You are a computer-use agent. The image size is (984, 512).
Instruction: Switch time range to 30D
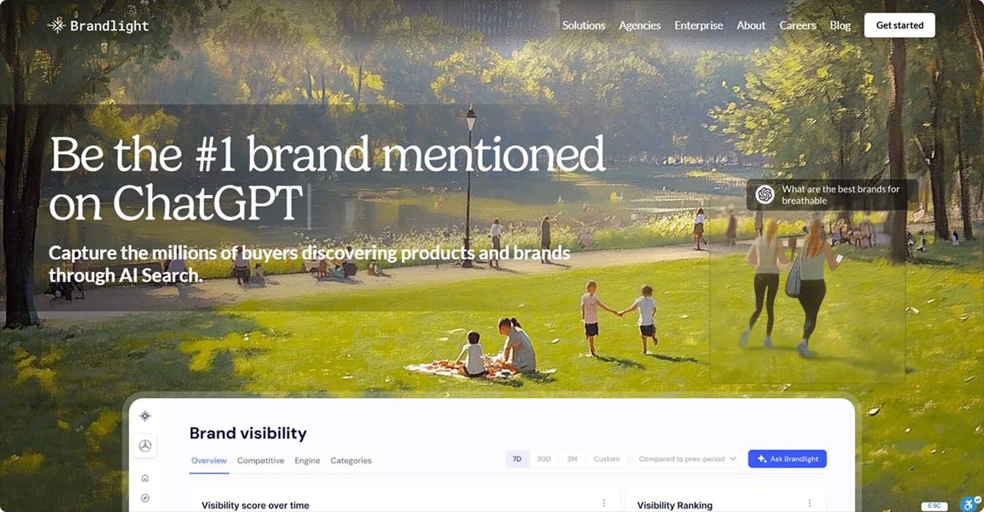point(544,459)
